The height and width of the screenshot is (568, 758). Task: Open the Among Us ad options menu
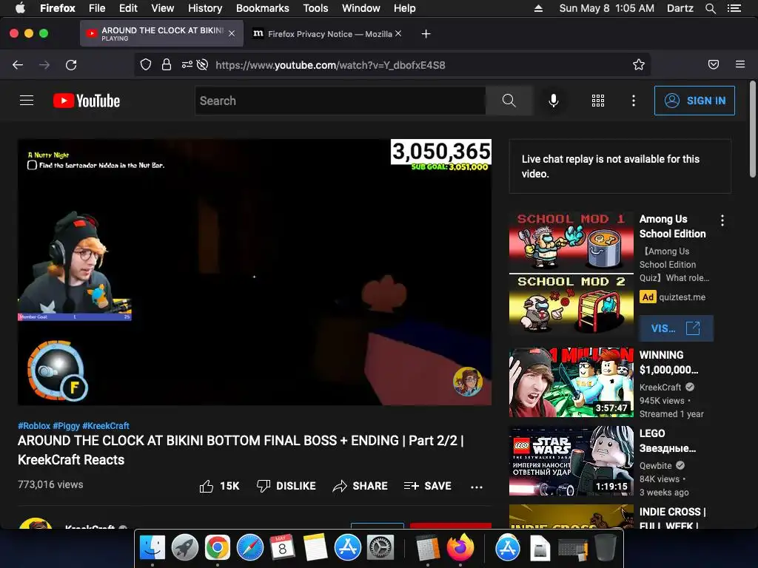pos(722,220)
